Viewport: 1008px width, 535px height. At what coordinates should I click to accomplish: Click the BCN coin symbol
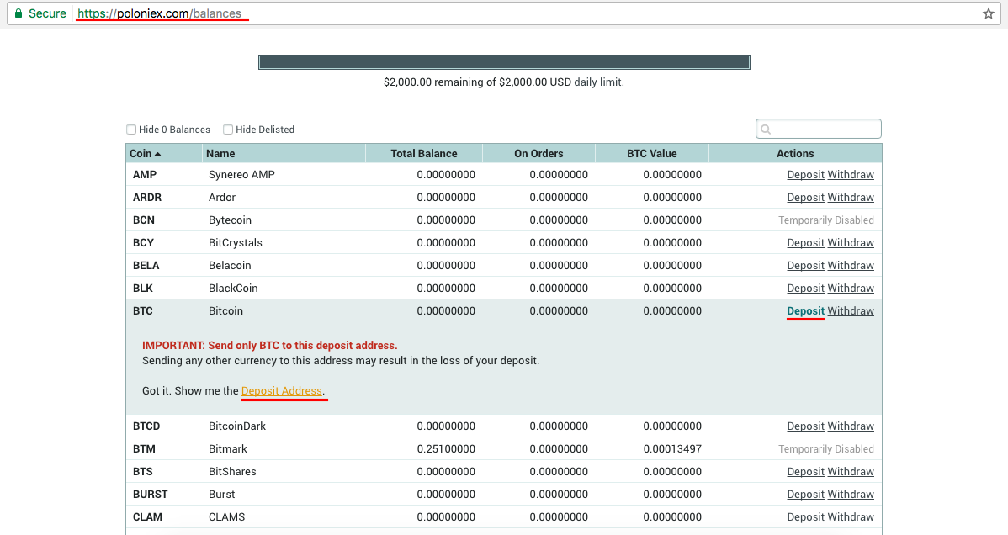tap(144, 220)
